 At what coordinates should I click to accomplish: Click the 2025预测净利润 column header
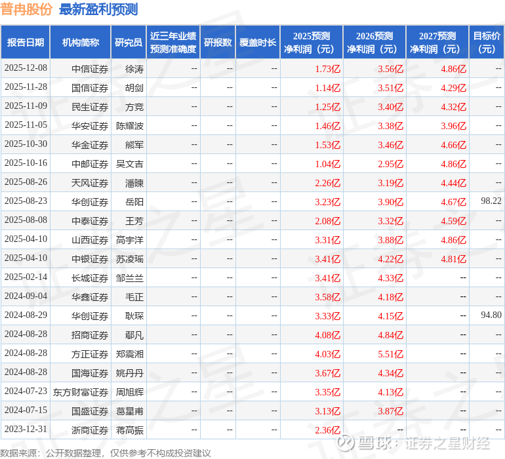(312, 42)
